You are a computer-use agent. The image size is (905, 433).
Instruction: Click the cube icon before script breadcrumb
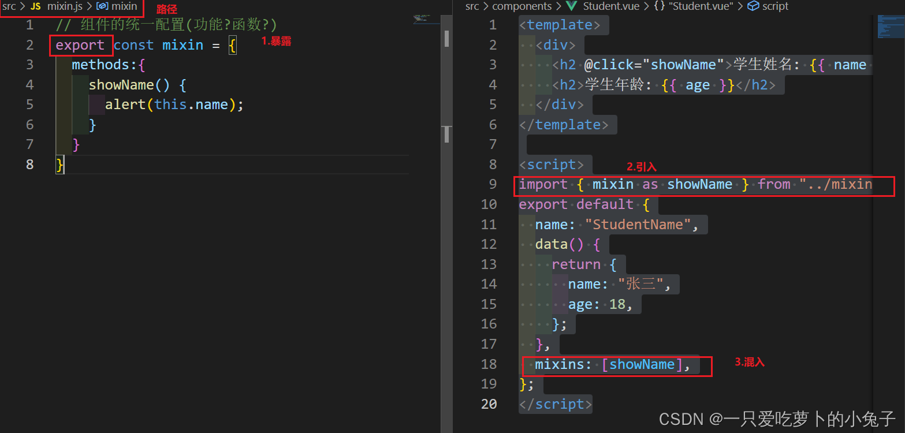[x=753, y=7]
